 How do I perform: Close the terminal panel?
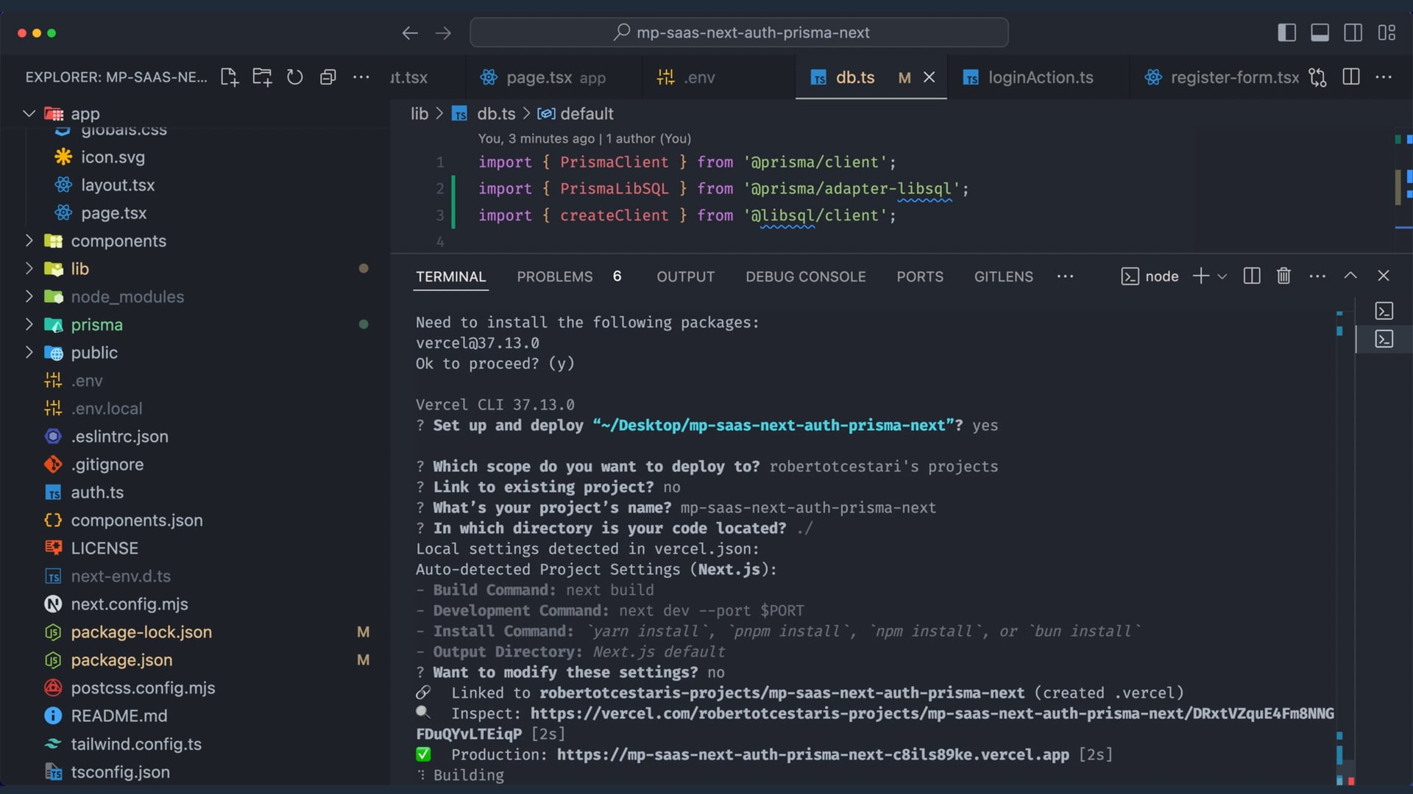click(x=1384, y=276)
